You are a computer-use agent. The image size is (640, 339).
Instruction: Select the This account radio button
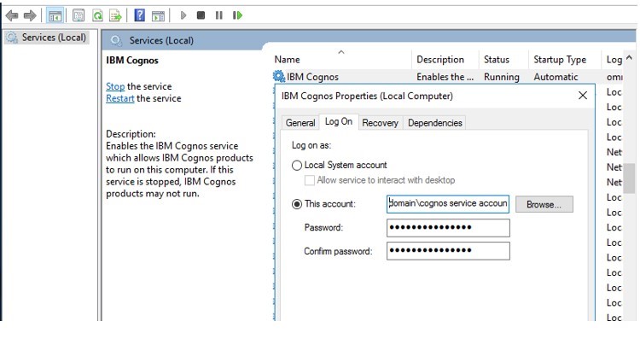point(297,204)
